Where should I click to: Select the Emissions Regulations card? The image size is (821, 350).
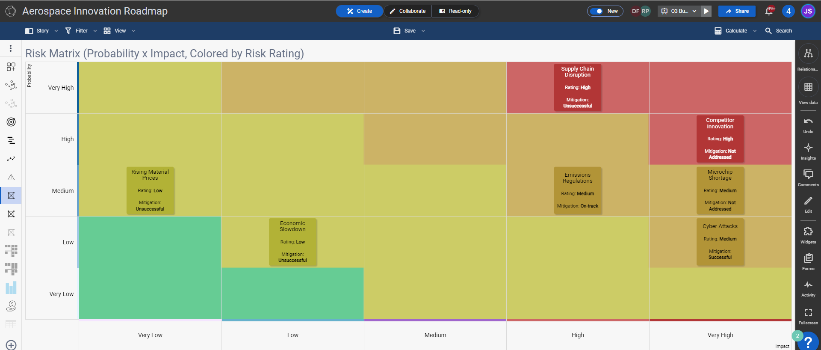[x=577, y=190]
